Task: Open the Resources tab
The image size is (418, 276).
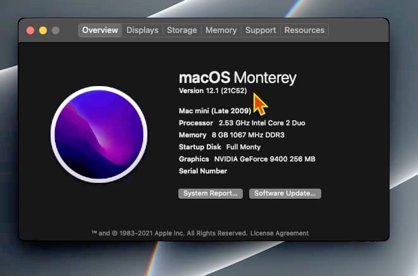Action: [x=304, y=30]
